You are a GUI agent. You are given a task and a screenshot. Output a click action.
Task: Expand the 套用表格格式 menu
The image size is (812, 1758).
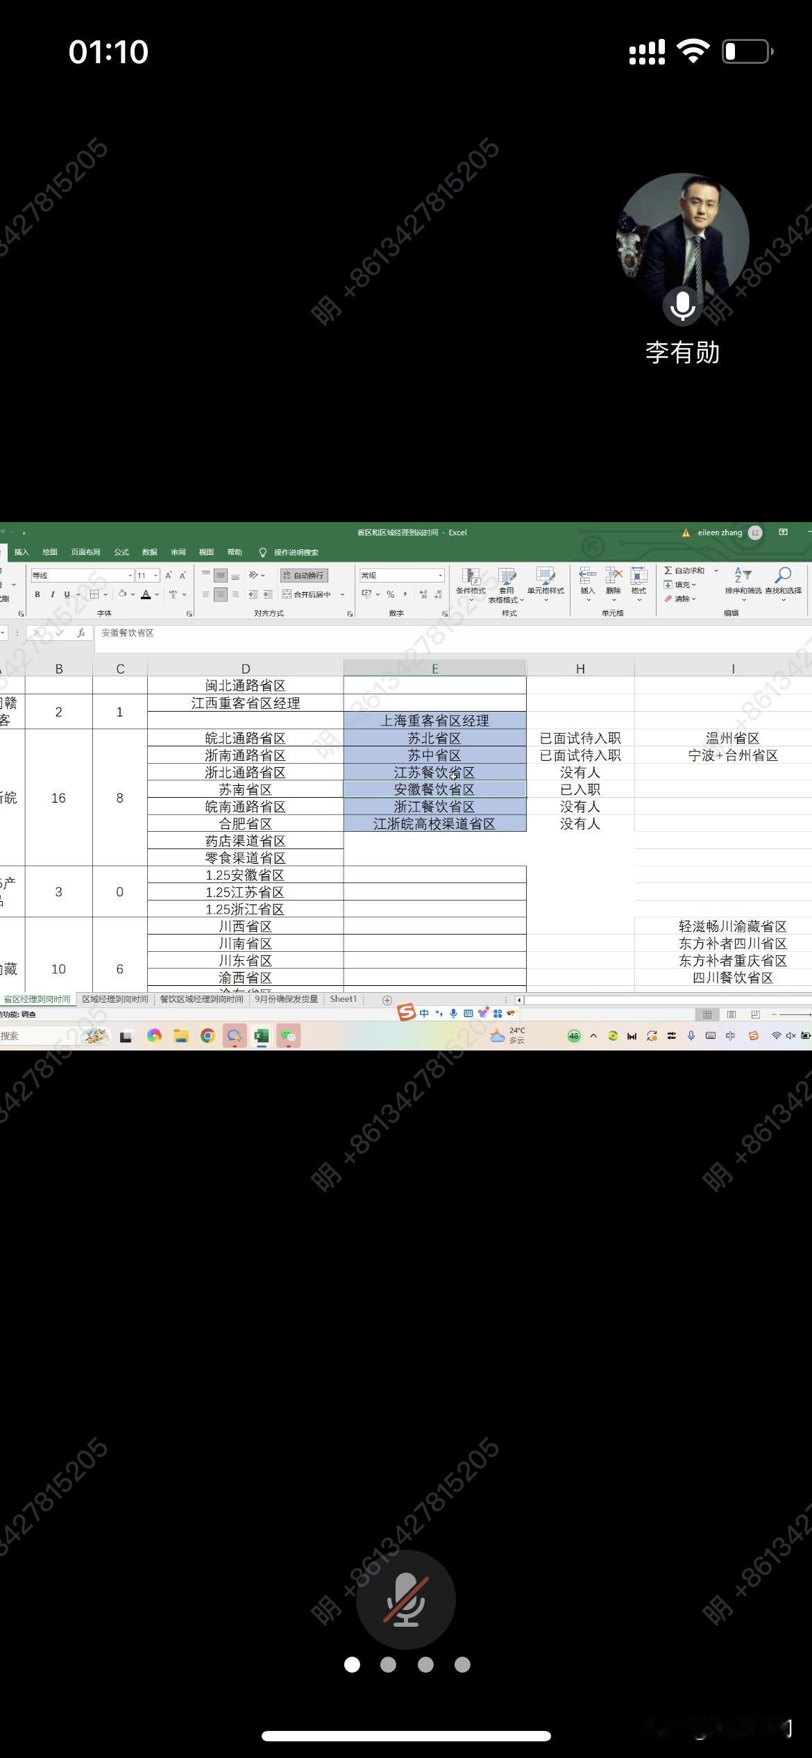pyautogui.click(x=506, y=585)
